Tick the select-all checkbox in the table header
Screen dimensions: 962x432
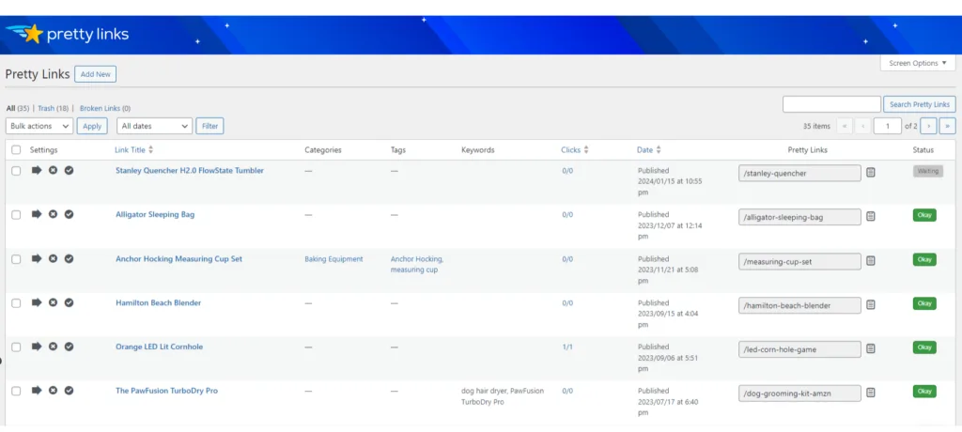(16, 149)
